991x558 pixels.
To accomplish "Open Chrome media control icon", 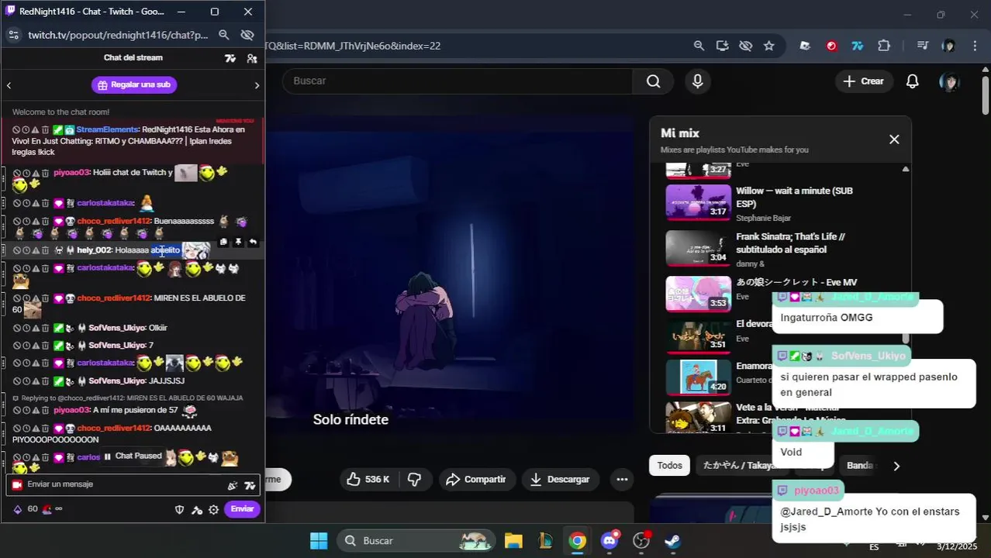I will [922, 46].
